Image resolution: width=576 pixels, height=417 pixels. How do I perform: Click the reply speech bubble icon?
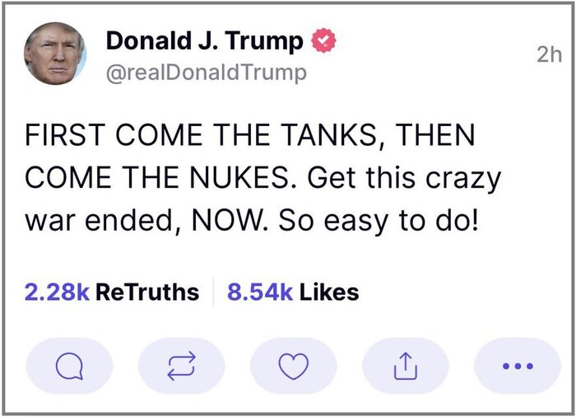tap(69, 366)
